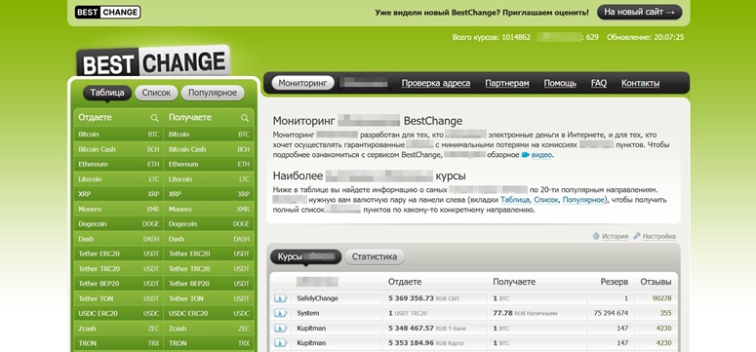Select Tether TON in the Отдаете column

pyautogui.click(x=119, y=299)
